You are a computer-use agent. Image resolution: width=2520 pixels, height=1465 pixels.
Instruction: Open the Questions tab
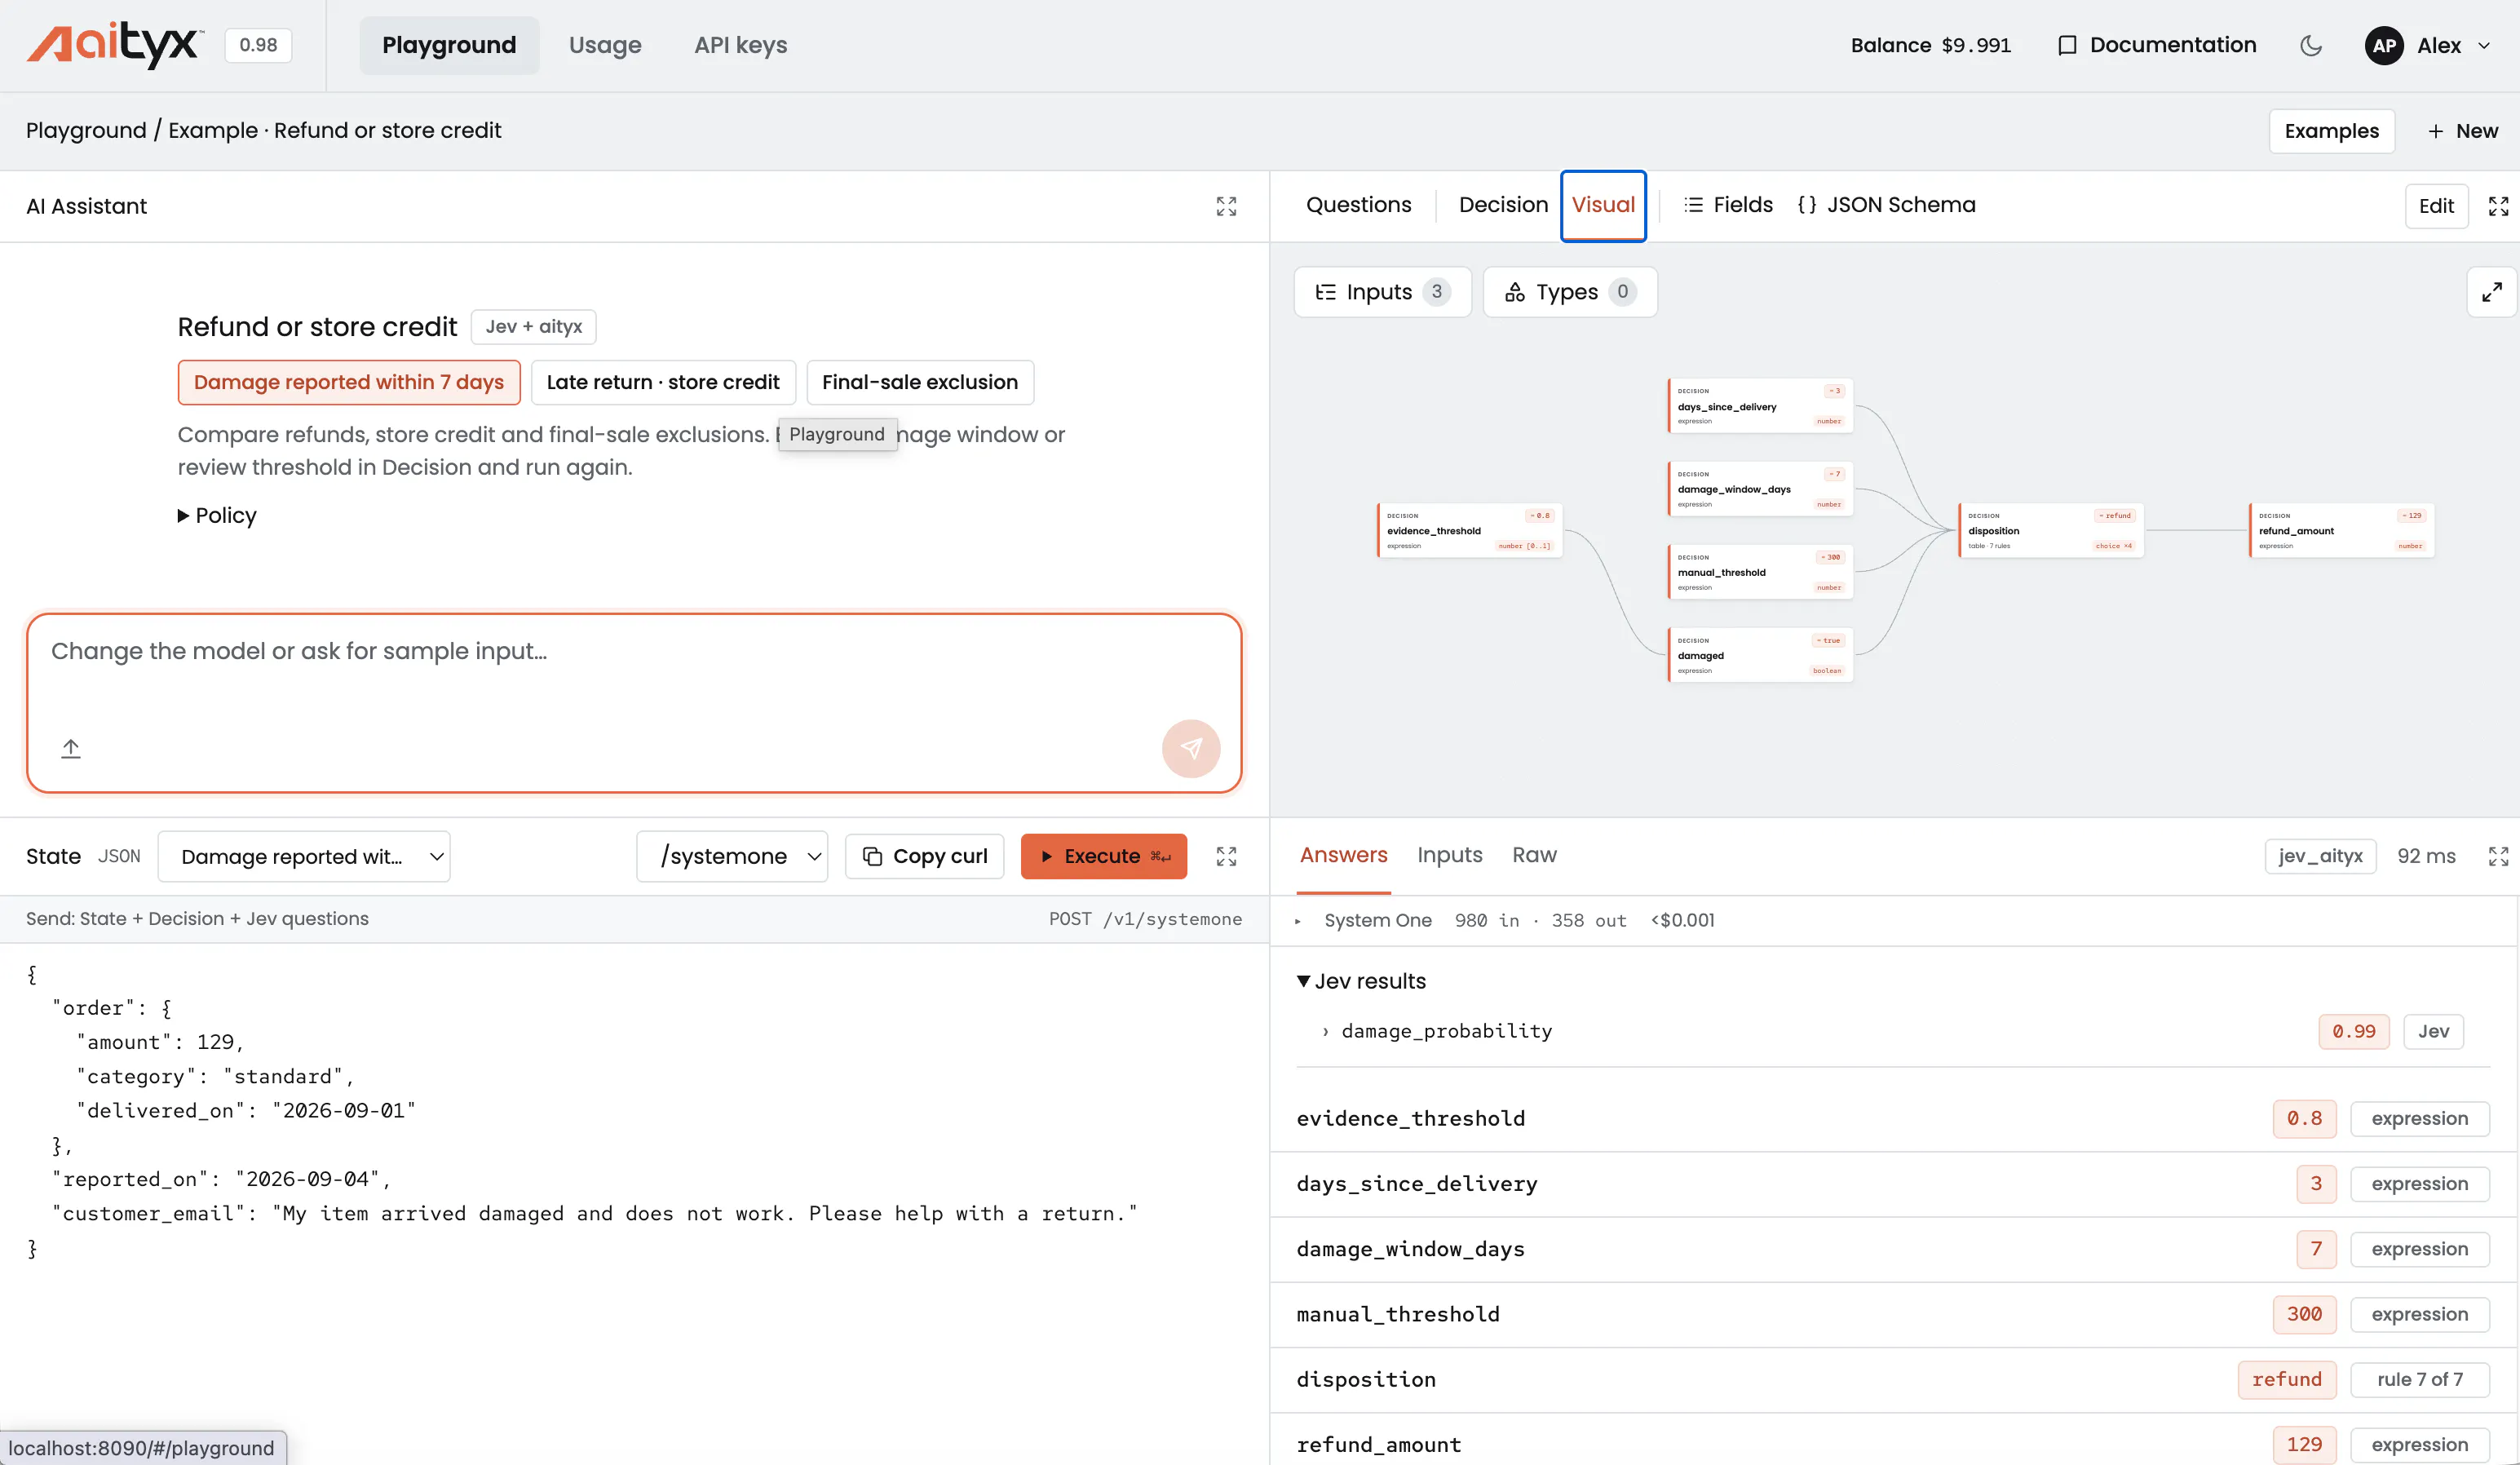pos(1358,205)
